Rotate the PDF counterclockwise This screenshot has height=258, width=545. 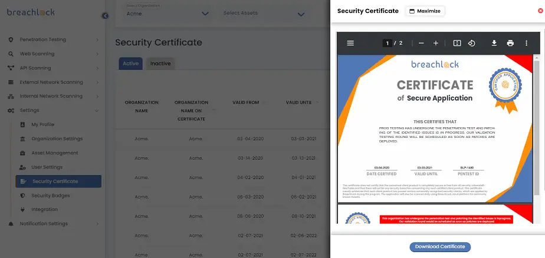pyautogui.click(x=471, y=43)
